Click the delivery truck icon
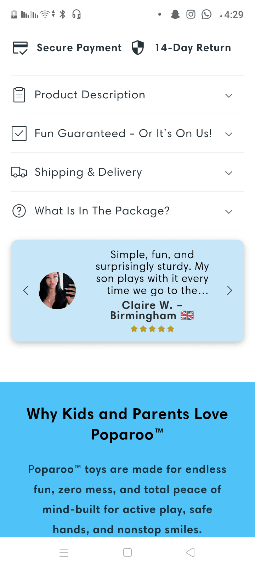Viewport: 255px width, 568px height. click(x=19, y=172)
